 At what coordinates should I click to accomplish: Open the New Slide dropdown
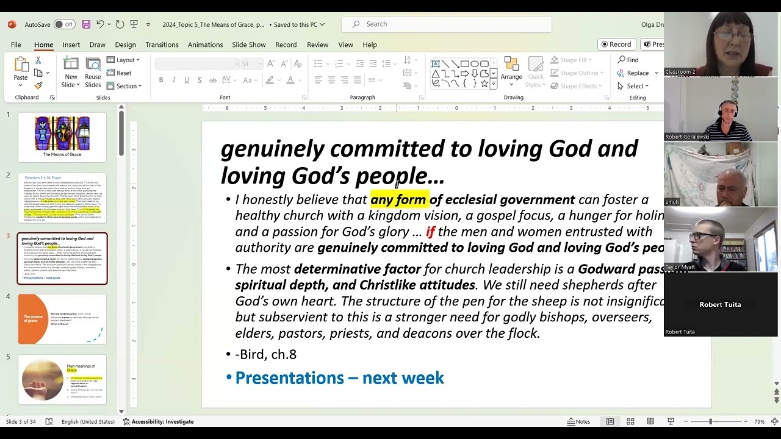pos(71,85)
